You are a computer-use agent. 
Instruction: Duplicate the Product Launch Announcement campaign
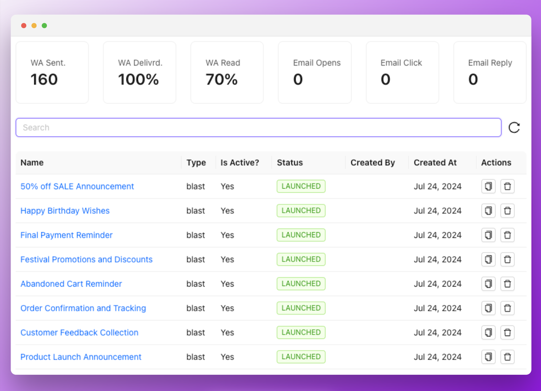coord(489,357)
